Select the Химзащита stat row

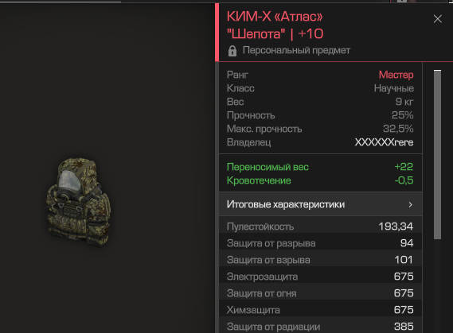pos(320,310)
